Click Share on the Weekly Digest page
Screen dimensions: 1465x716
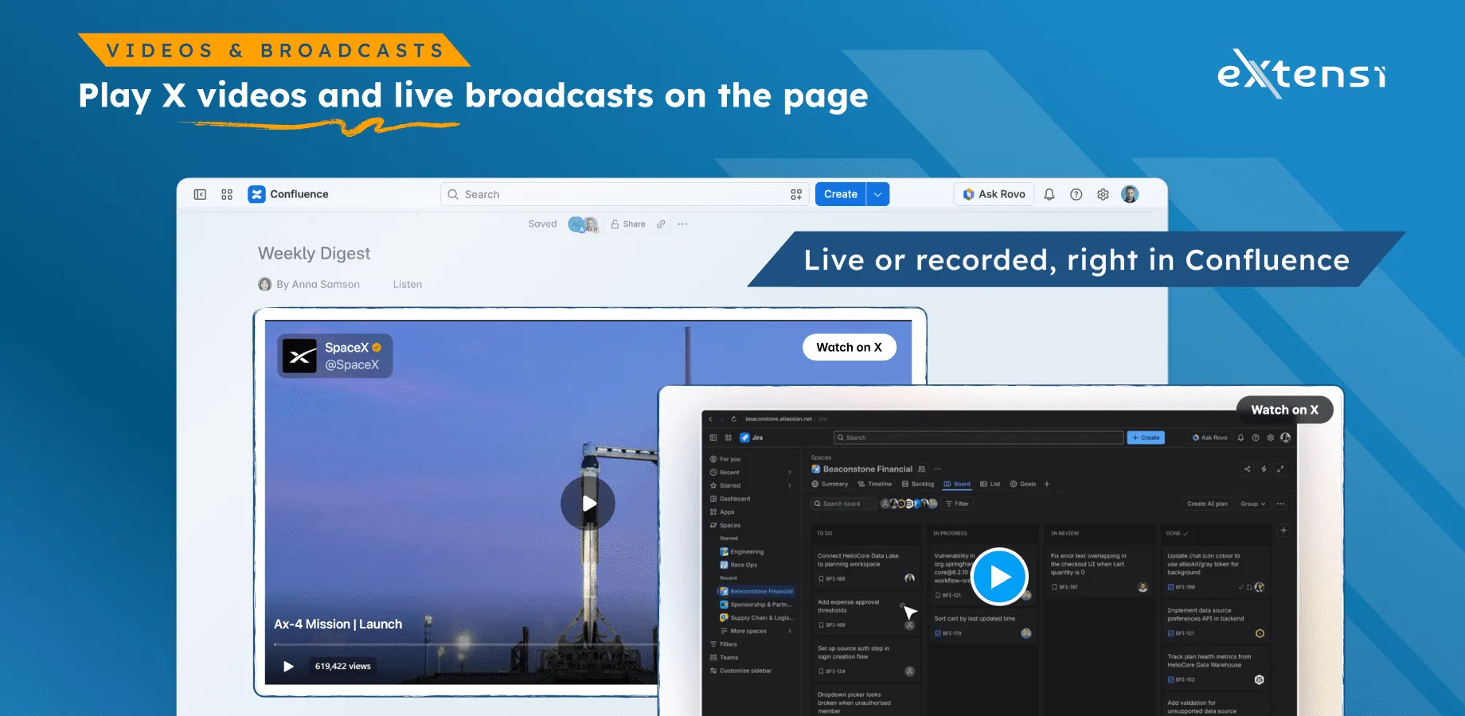628,224
